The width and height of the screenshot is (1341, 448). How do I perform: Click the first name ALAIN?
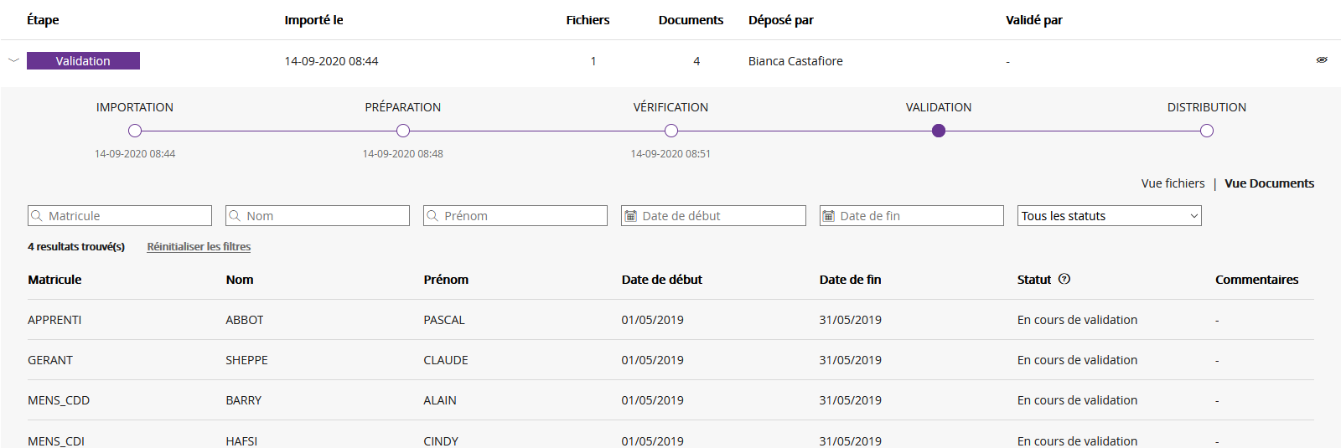pos(440,400)
